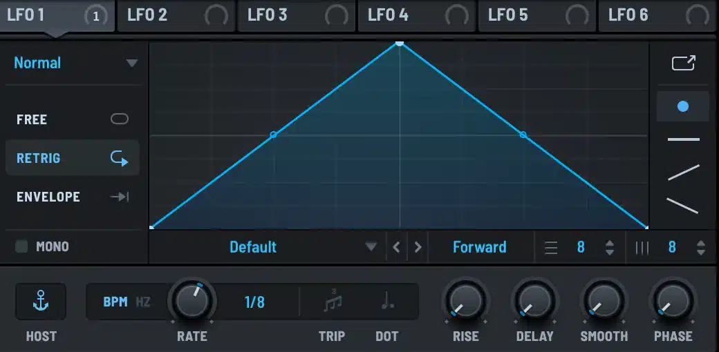Click the bottom-right end point of shape
Screen dimensions: 719x352
[x=646, y=227]
